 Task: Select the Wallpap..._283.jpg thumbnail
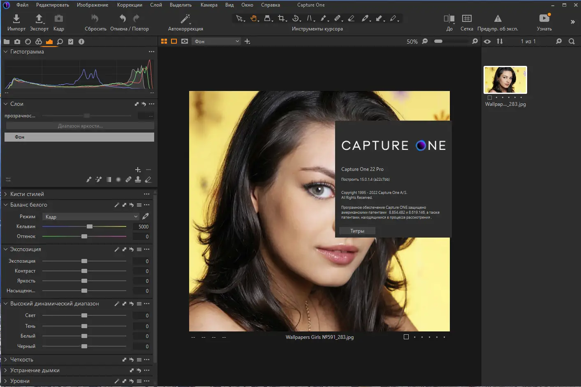point(505,80)
